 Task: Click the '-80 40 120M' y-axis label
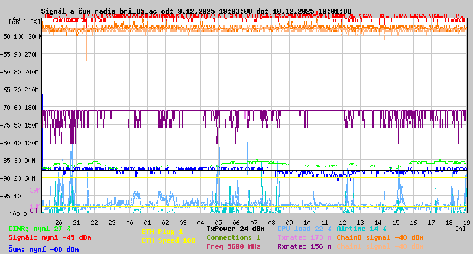pyautogui.click(x=20, y=143)
